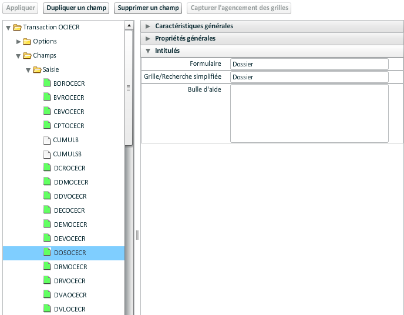This screenshot has height=315, width=404.
Task: Expand the Options tree node
Action: click(x=19, y=41)
